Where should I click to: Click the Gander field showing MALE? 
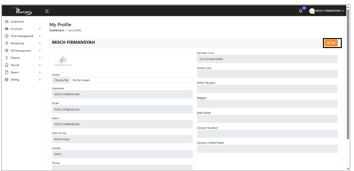122,154
